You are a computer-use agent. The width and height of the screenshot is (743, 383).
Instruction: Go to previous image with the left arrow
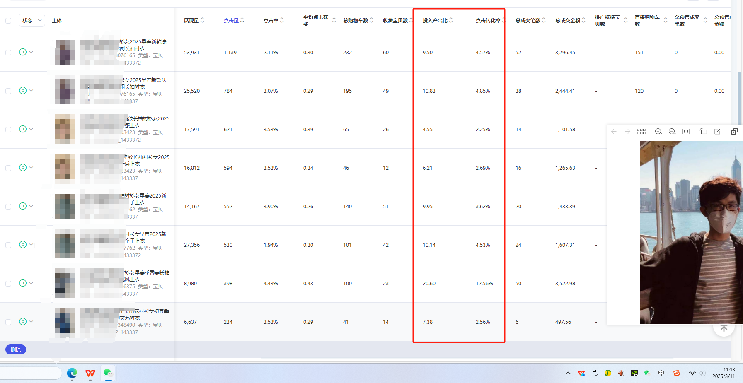pos(614,131)
